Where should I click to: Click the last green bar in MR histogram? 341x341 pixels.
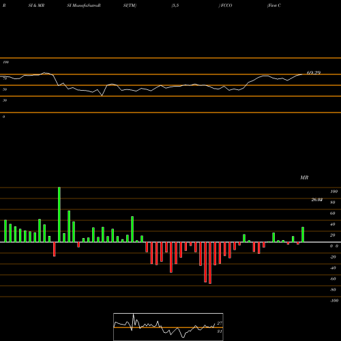tap(303, 235)
